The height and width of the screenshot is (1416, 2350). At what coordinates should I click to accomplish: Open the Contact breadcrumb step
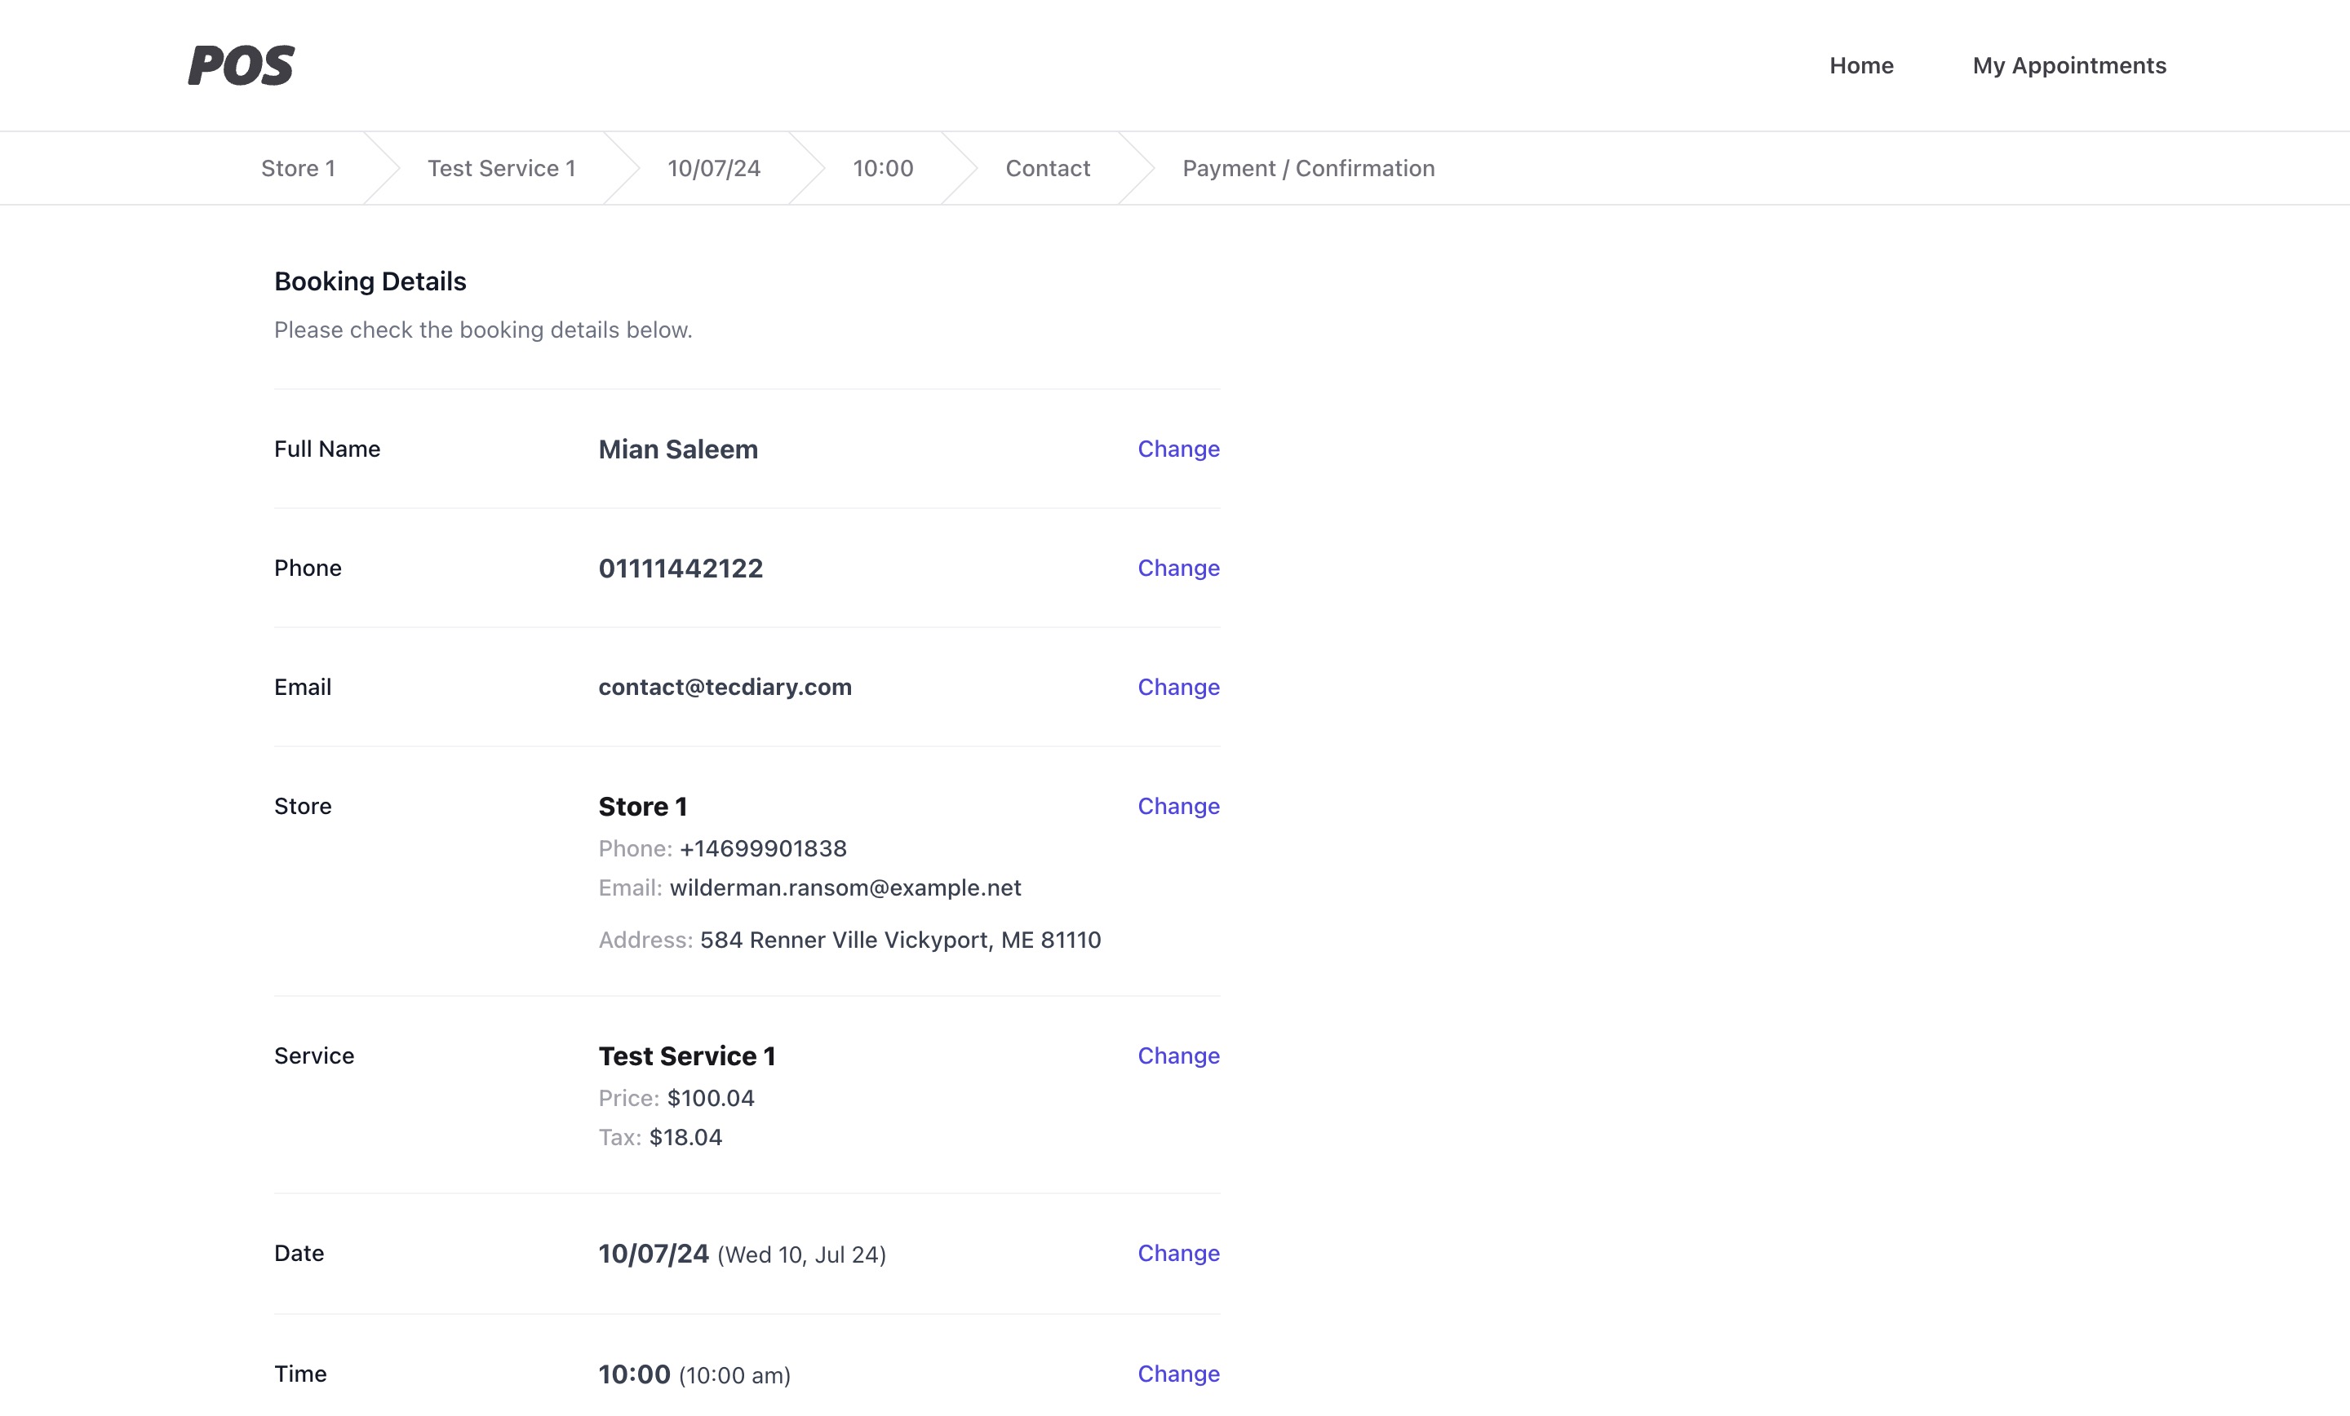(1047, 169)
